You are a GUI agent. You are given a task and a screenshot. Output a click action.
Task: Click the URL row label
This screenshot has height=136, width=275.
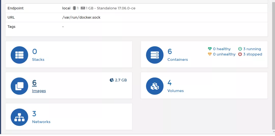pos(11,17)
